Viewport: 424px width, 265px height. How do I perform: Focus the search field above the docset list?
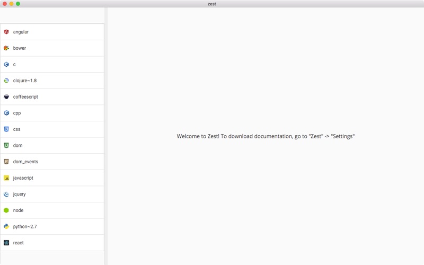click(52, 15)
